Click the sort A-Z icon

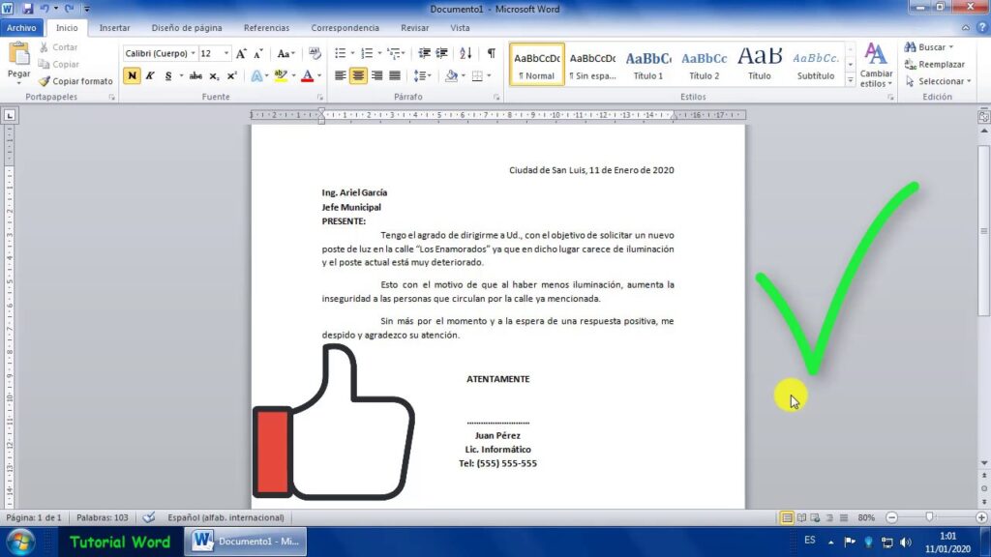[465, 54]
